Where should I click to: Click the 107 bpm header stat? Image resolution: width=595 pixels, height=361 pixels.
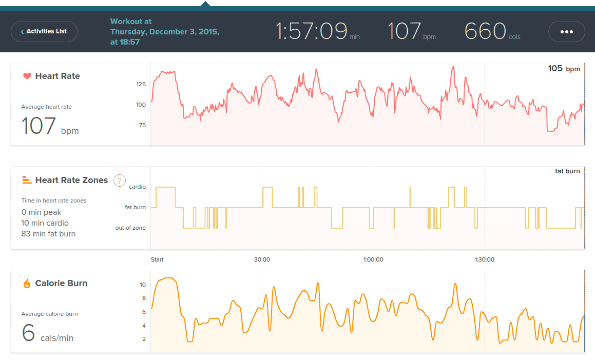[x=411, y=31]
